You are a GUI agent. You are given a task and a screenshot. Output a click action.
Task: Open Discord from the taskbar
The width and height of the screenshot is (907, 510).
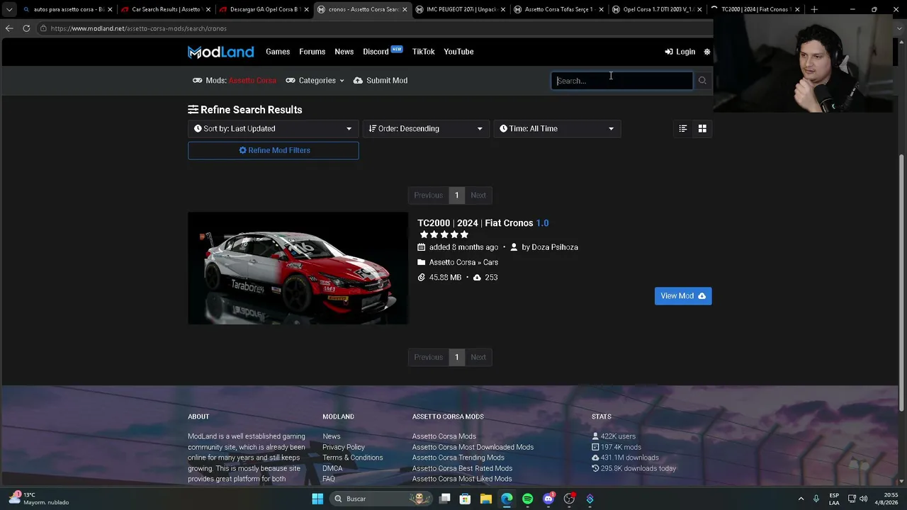pyautogui.click(x=548, y=499)
